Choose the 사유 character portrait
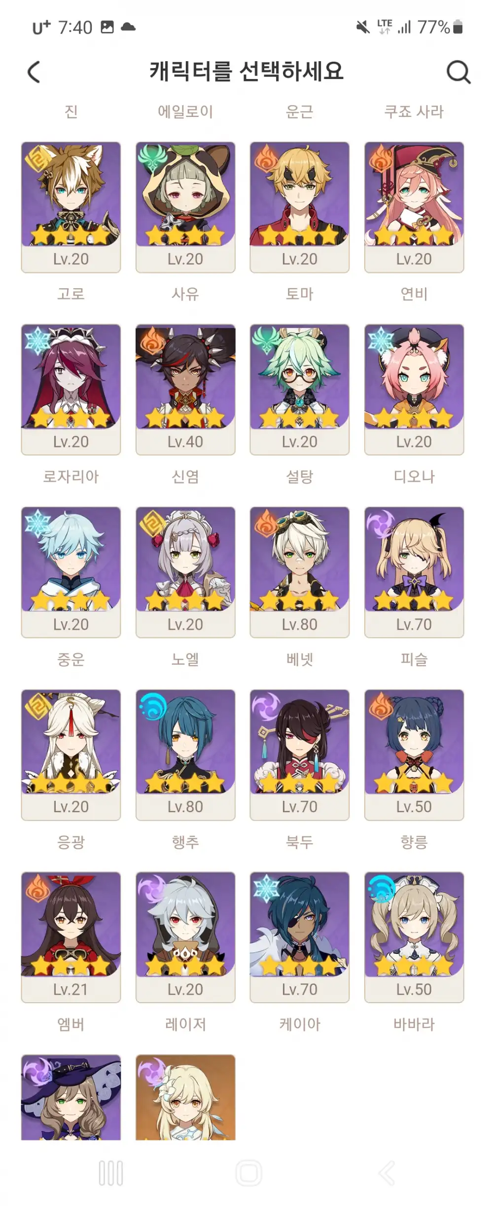The image size is (493, 1206). click(x=185, y=207)
